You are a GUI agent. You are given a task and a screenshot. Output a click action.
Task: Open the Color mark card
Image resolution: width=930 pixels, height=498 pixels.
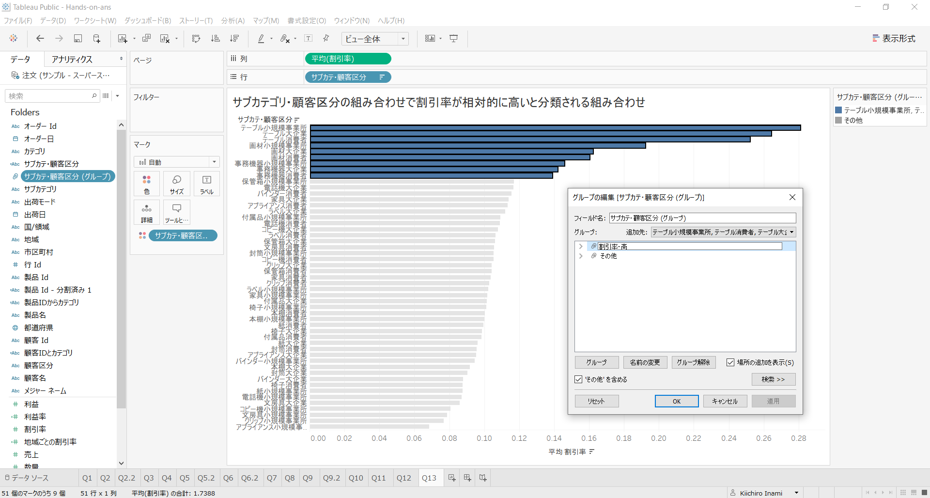point(147,184)
